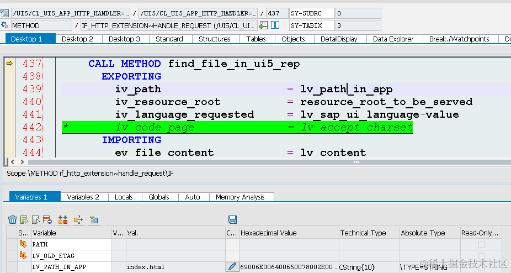Screen dimensions: 511x273
Task: Click the hexadecimal value of LV_PATH_IN_APP
Action: 289,267
